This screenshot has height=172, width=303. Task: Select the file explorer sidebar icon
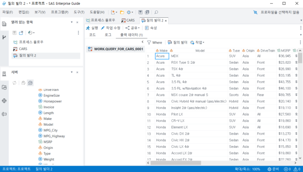[4, 87]
